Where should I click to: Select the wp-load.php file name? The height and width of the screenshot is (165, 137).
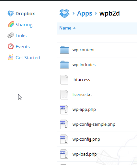click(x=85, y=154)
